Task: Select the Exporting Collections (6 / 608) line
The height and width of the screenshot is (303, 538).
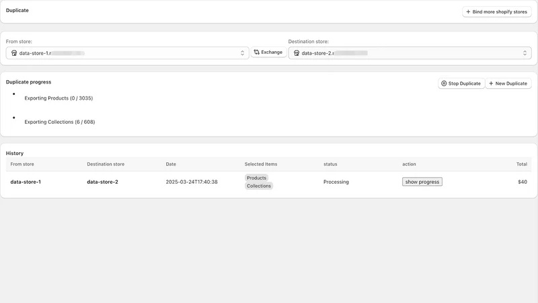Action: tap(60, 122)
